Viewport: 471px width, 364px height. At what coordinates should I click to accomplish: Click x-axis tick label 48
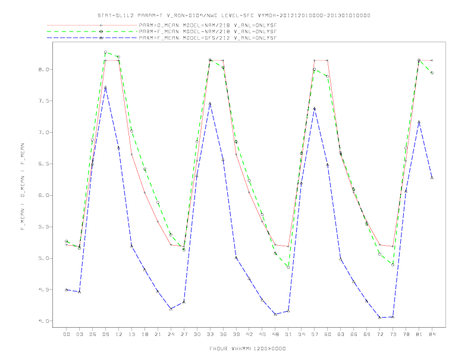click(x=275, y=334)
